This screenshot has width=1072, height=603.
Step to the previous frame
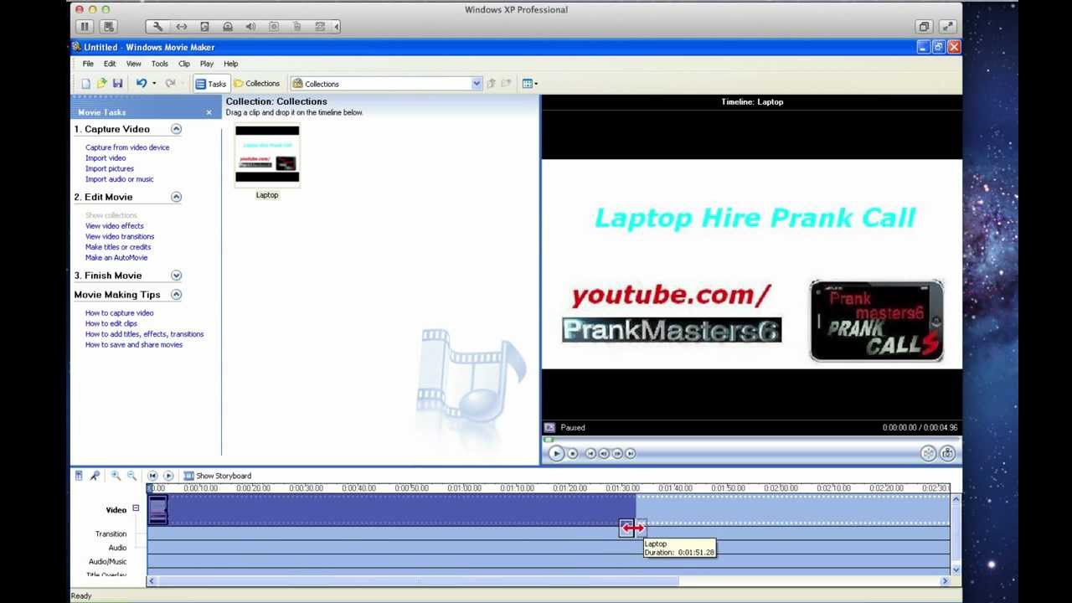[x=604, y=453]
